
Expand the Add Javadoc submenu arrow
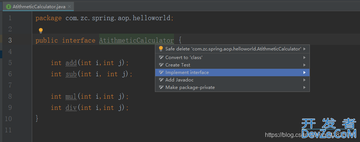[305, 80]
